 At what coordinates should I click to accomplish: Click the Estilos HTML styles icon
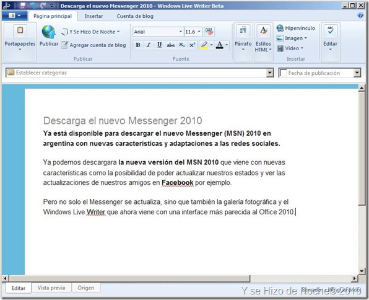pos(263,30)
